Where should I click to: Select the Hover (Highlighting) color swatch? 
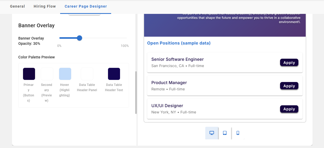coord(65,74)
